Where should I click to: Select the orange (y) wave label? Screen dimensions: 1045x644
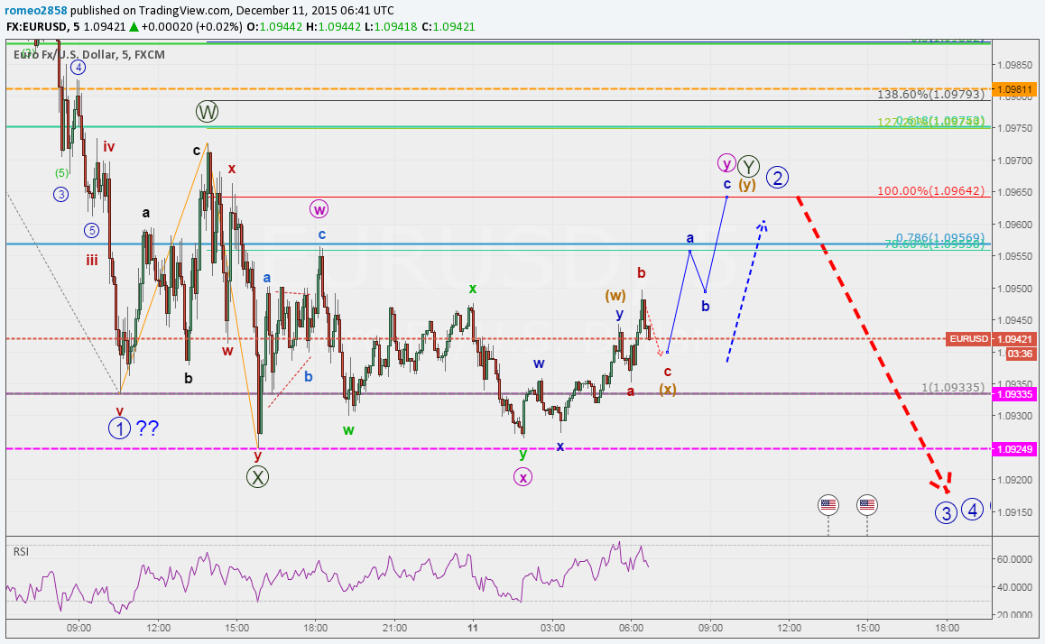coord(746,185)
